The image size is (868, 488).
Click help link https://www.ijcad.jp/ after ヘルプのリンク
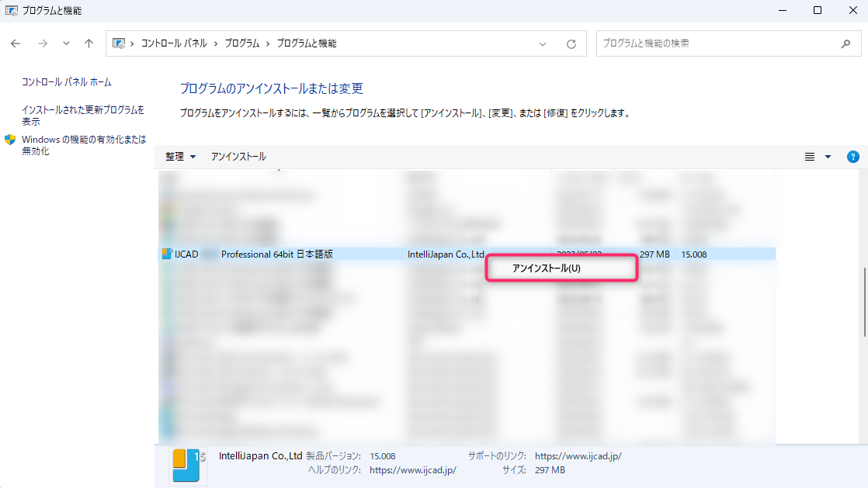point(412,469)
